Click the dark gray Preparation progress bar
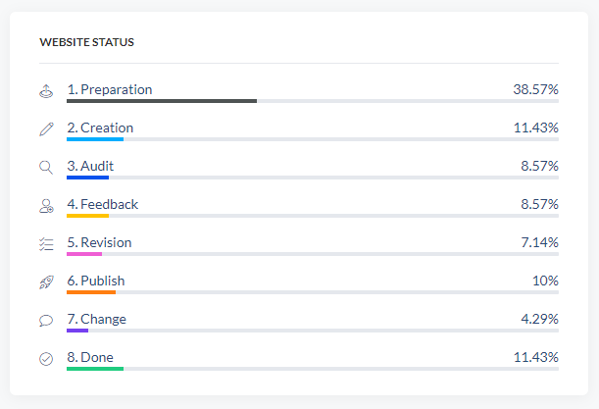Image resolution: width=599 pixels, height=409 pixels. click(x=162, y=101)
